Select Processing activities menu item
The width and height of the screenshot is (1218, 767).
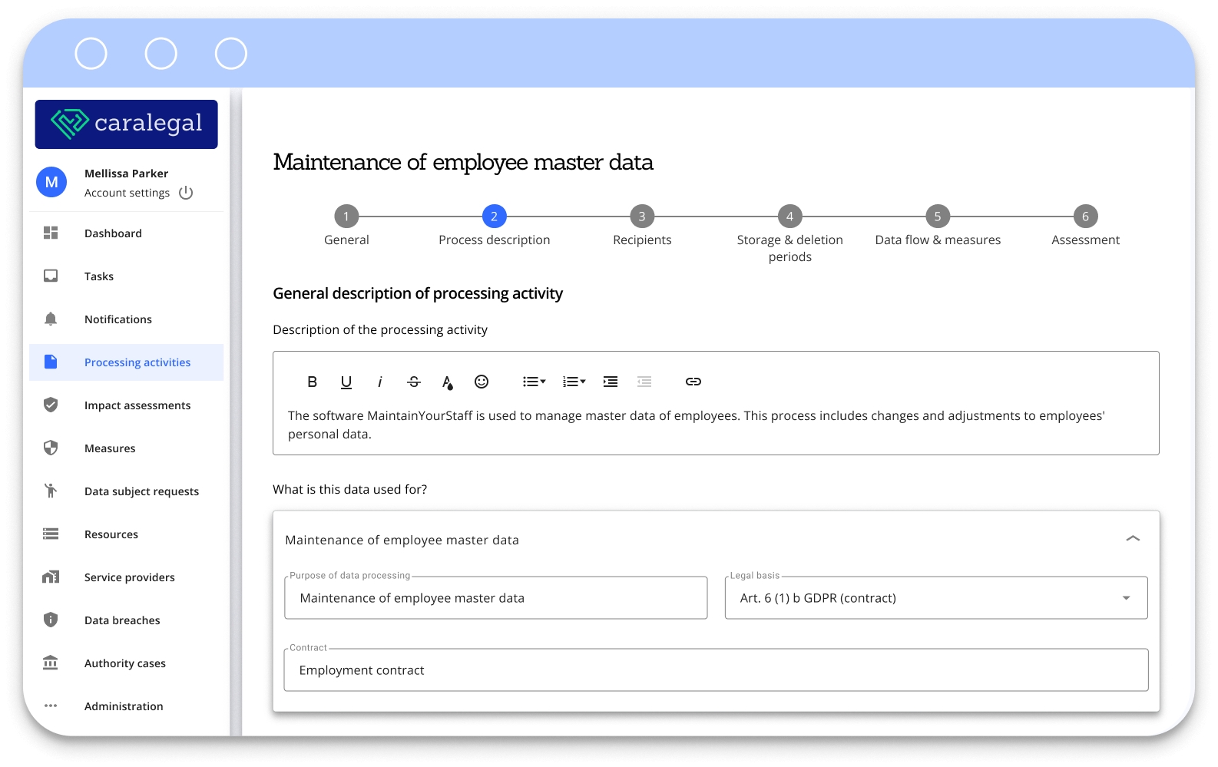126,362
